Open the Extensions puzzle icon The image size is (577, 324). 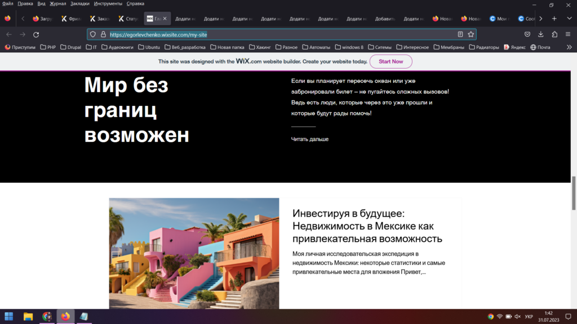pyautogui.click(x=554, y=34)
